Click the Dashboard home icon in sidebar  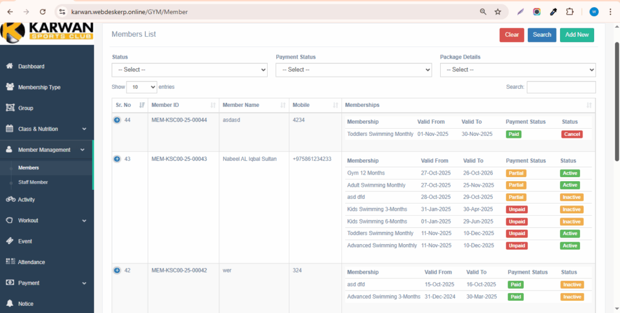[x=10, y=66]
